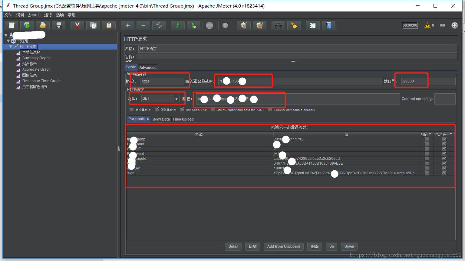
Task: Click the Detail button
Action: (x=233, y=246)
